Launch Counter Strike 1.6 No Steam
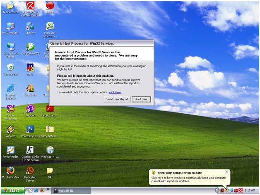Image resolution: width=260 pixels, height=195 pixels. [30, 154]
